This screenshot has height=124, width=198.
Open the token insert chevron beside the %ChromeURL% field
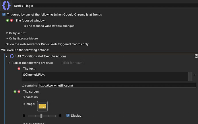[x=195, y=75]
